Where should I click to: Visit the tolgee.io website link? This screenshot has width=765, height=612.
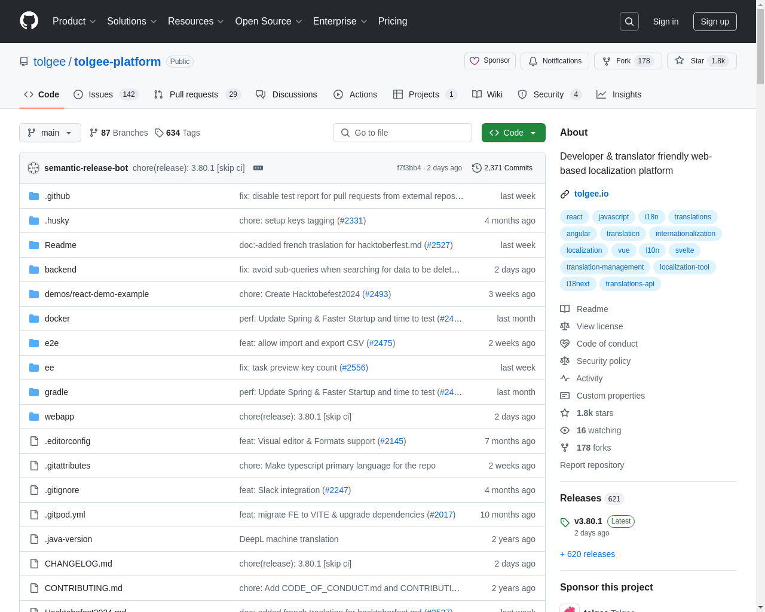[x=591, y=194]
